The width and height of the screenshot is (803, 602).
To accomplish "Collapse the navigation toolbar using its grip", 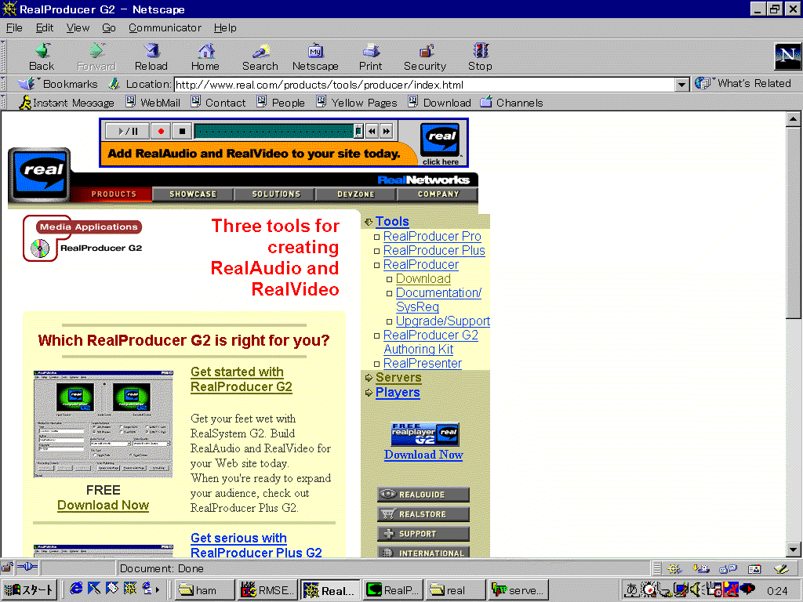I will coord(3,56).
